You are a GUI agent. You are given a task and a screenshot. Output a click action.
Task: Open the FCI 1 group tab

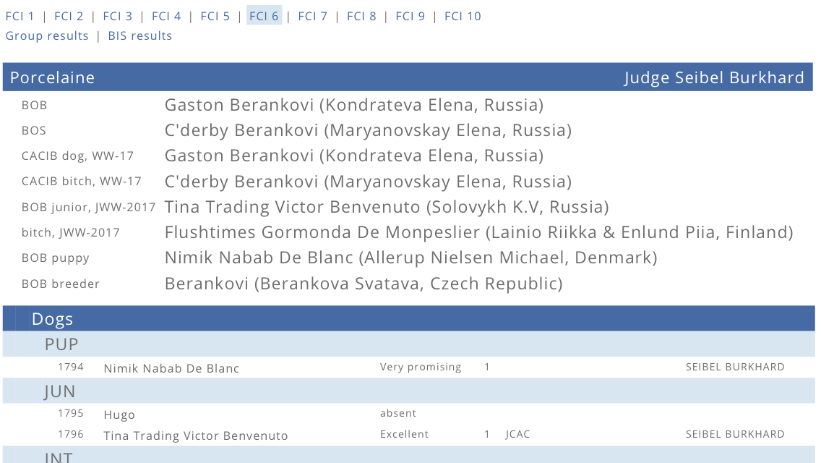point(20,16)
